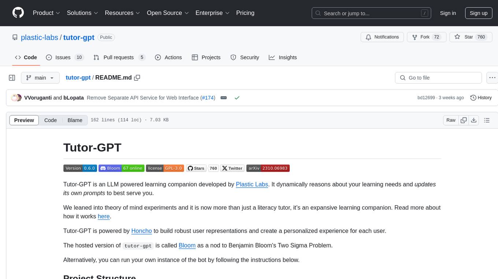Screen dimensions: 498x279
Task: Expand the commit message details
Action: (x=224, y=98)
